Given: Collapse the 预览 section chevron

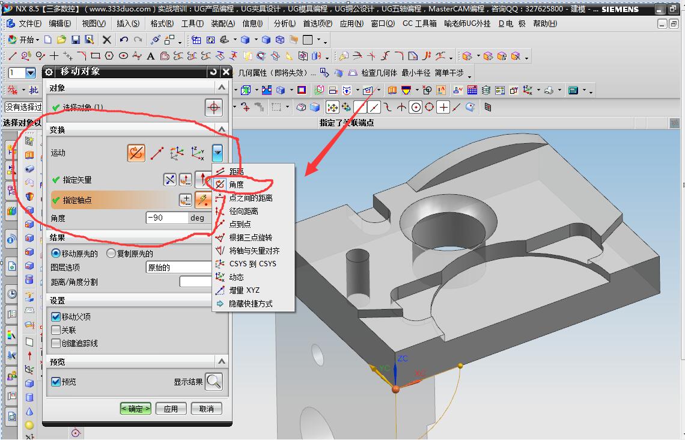Looking at the screenshot, I should 222,361.
